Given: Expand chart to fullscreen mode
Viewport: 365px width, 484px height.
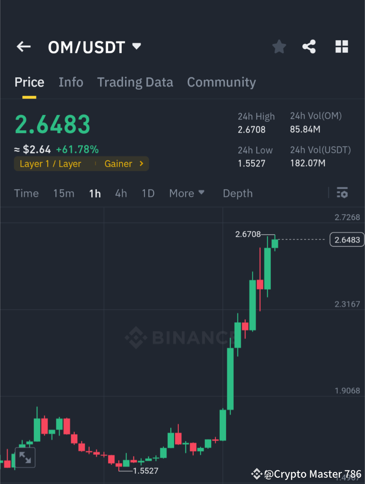Looking at the screenshot, I should point(25,457).
